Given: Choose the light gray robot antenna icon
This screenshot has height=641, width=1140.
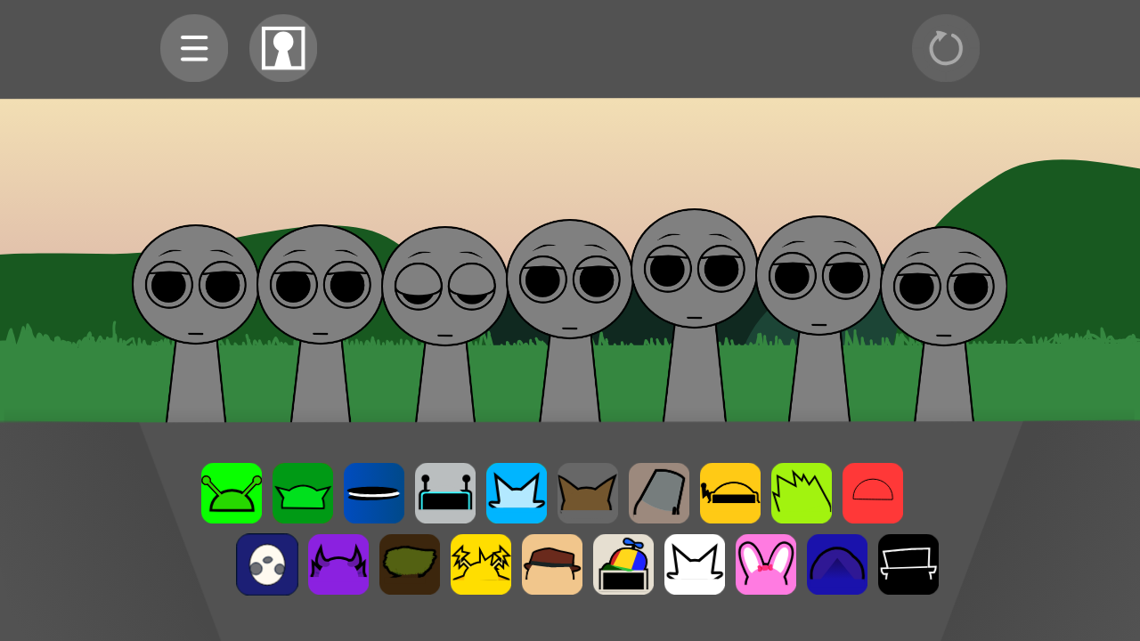Looking at the screenshot, I should (x=445, y=493).
